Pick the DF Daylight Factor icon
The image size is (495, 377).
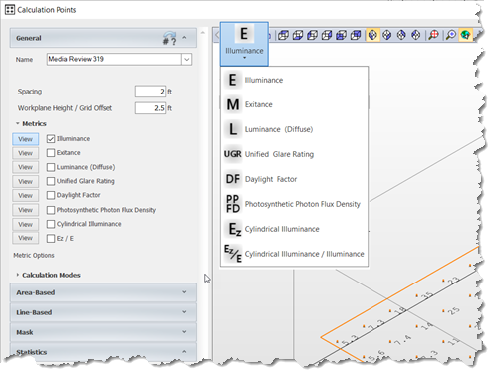pos(233,179)
